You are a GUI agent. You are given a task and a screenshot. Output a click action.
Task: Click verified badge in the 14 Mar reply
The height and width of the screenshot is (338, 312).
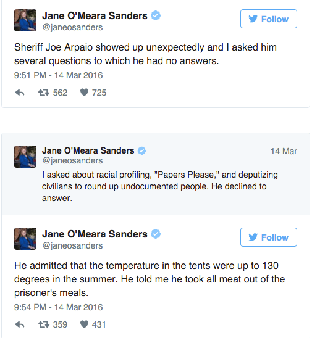click(x=142, y=150)
